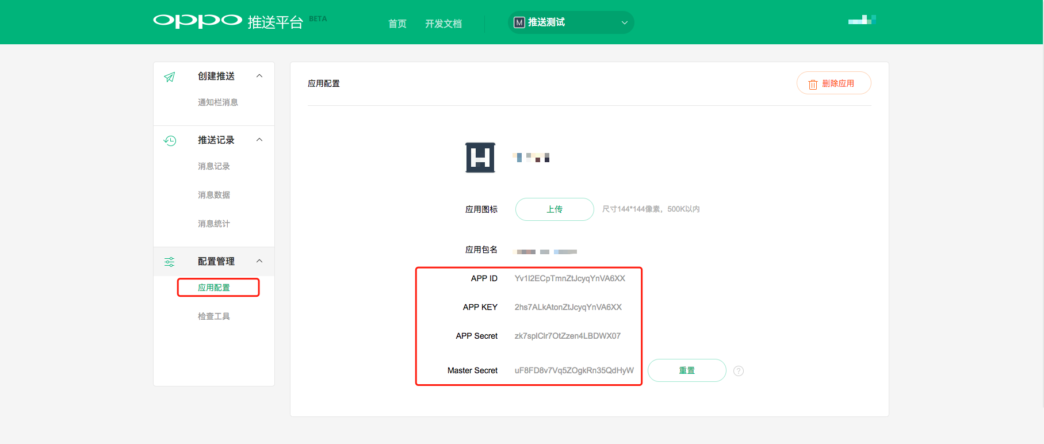Click the paper plane icon beside 创建推送
The width and height of the screenshot is (1044, 444).
click(170, 77)
